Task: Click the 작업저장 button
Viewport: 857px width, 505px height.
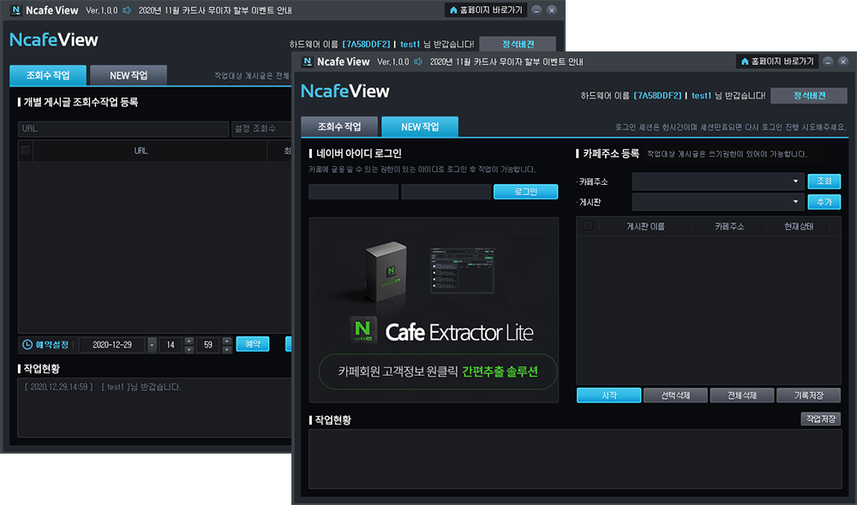Action: 820,419
